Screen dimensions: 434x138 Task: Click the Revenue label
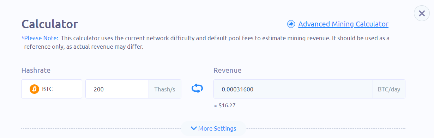(x=227, y=70)
